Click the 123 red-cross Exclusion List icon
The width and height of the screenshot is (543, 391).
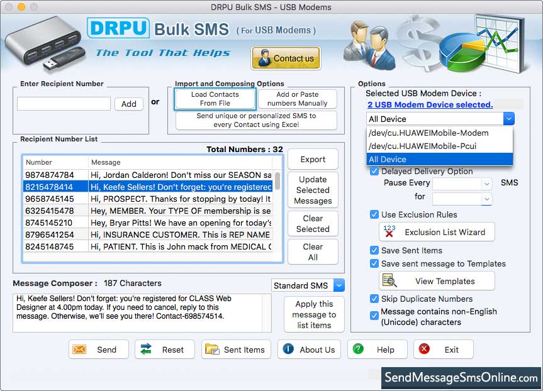(389, 231)
